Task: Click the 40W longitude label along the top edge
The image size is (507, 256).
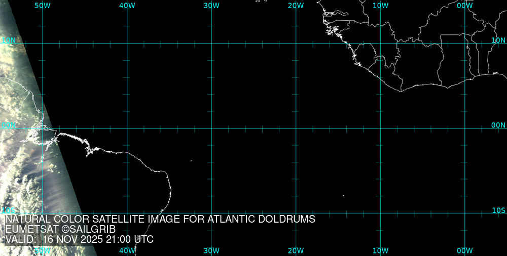Action: point(127,6)
